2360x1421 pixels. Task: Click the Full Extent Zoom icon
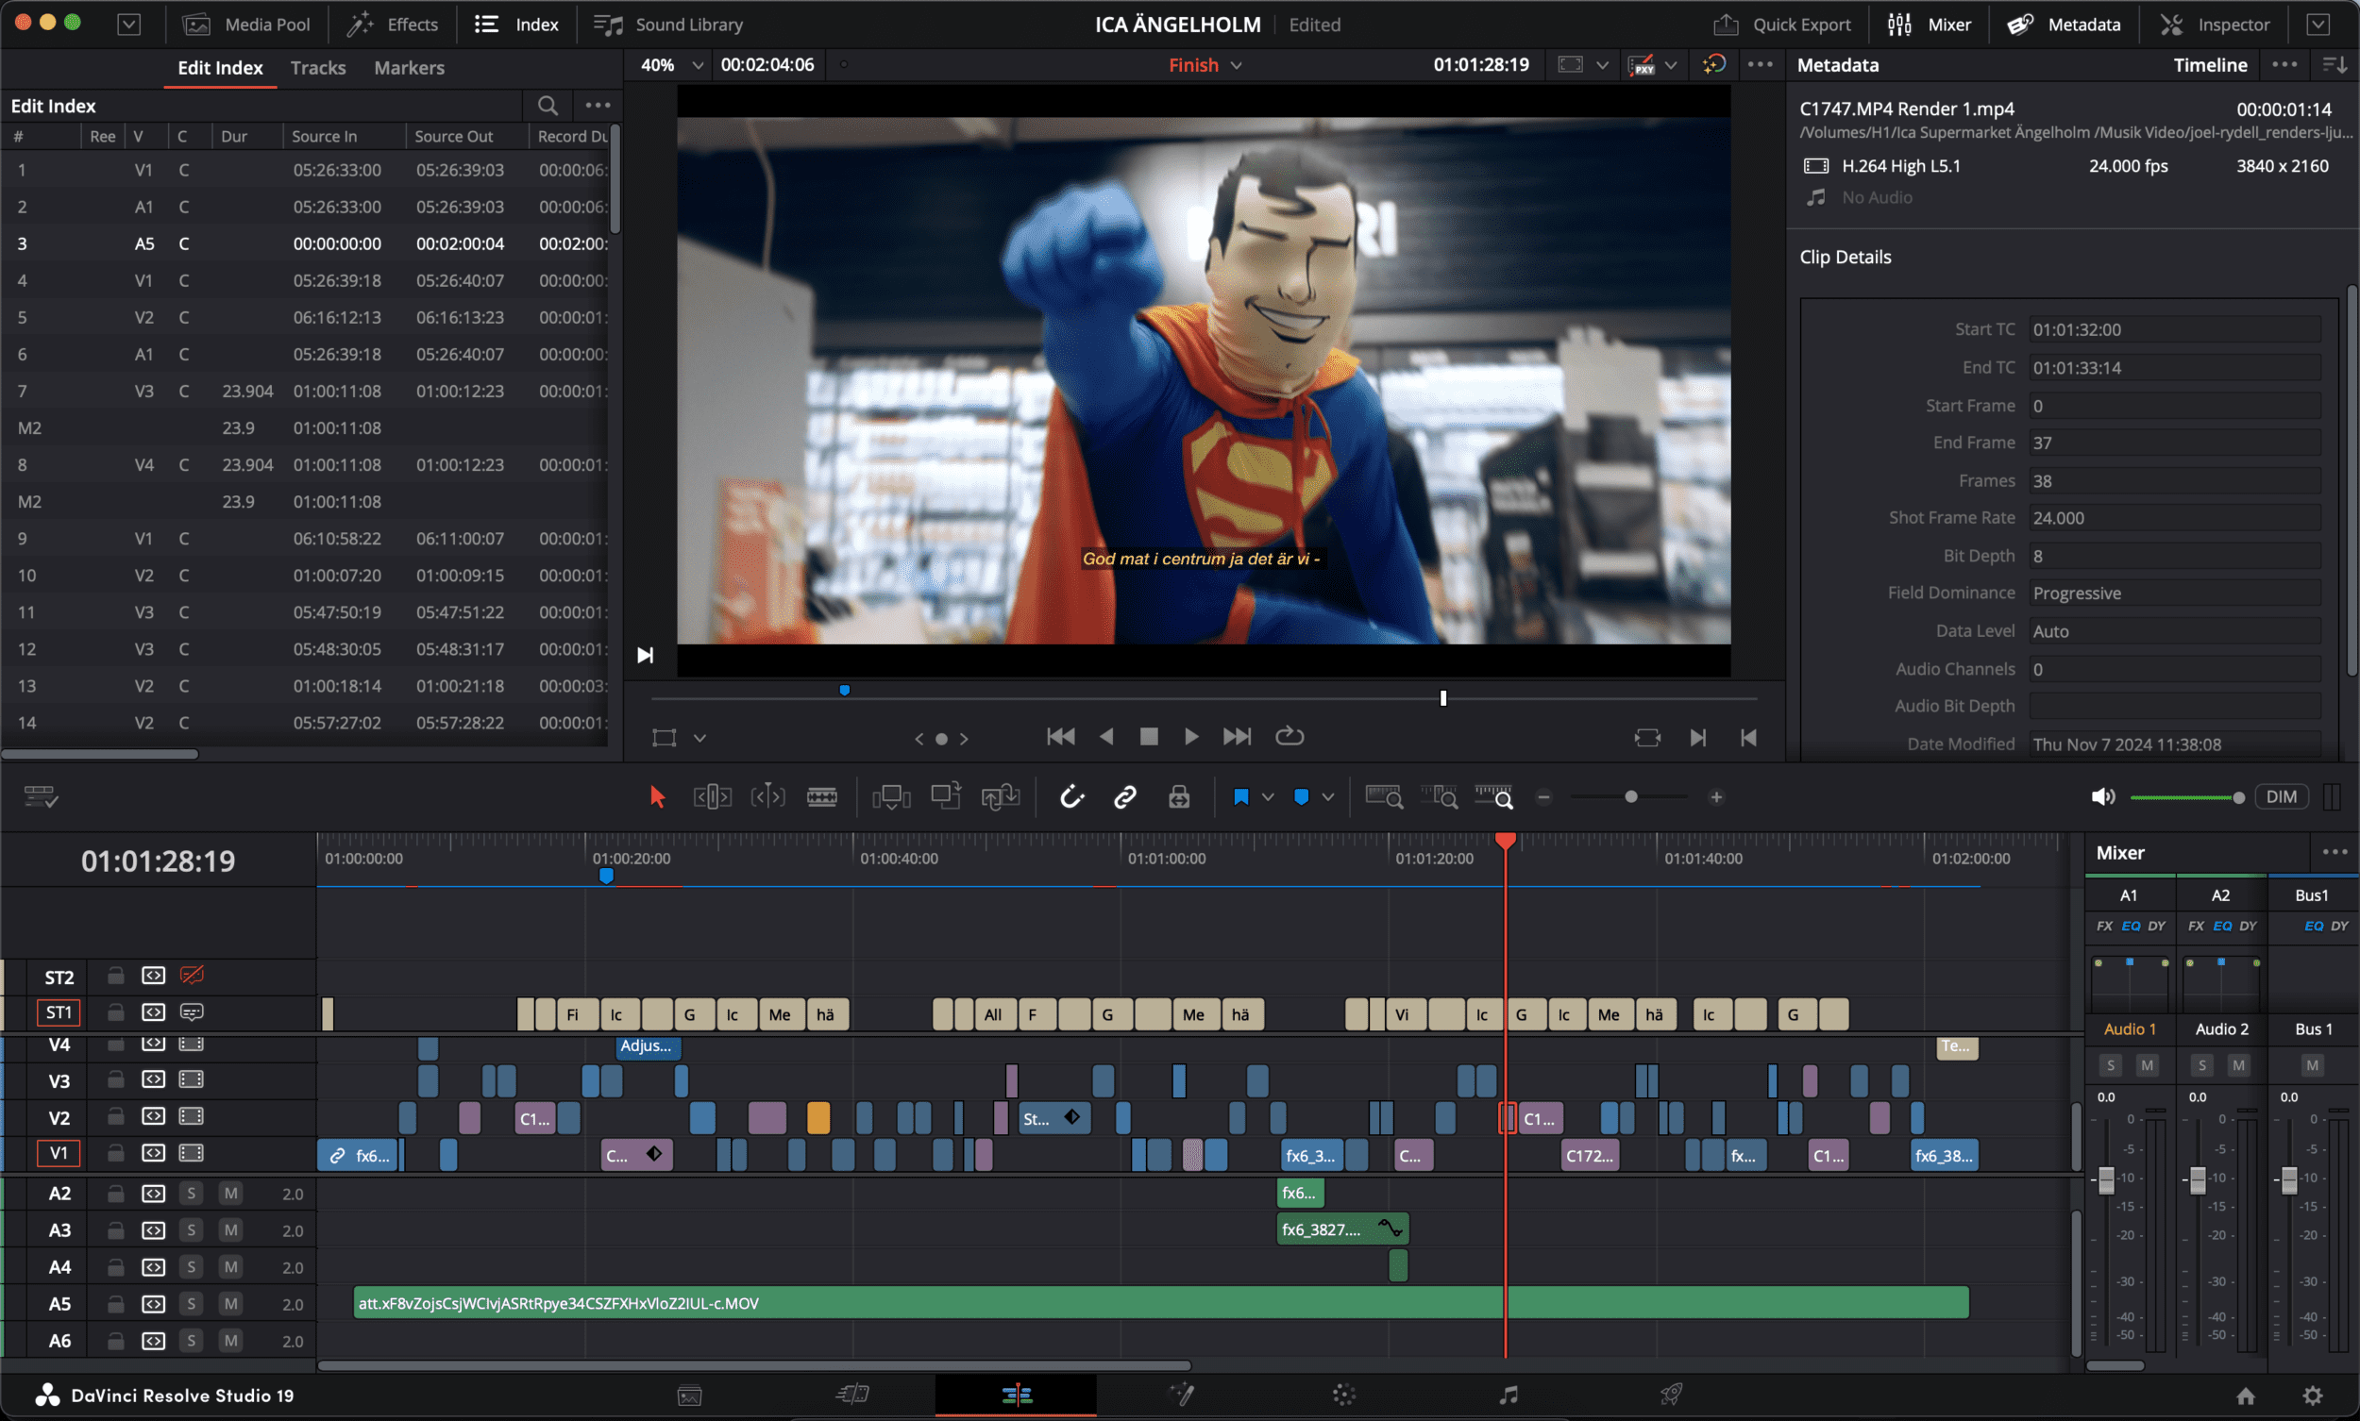click(x=1383, y=796)
